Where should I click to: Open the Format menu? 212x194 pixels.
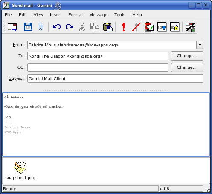[76, 15]
